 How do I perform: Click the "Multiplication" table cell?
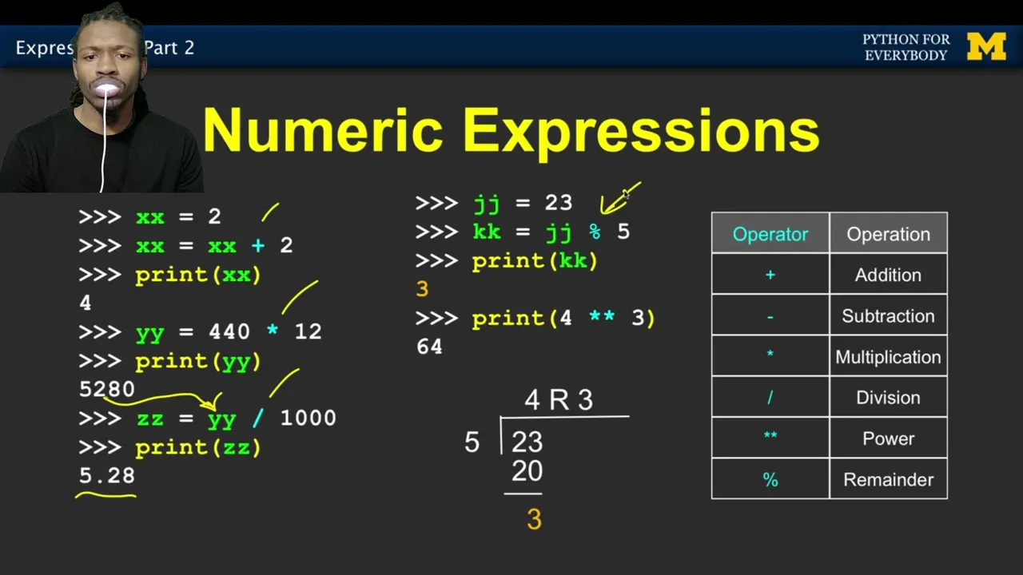point(889,357)
